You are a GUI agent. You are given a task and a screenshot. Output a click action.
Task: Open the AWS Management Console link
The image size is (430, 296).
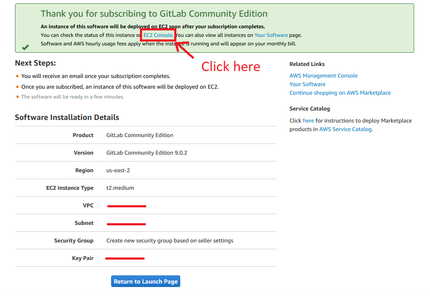pos(323,76)
